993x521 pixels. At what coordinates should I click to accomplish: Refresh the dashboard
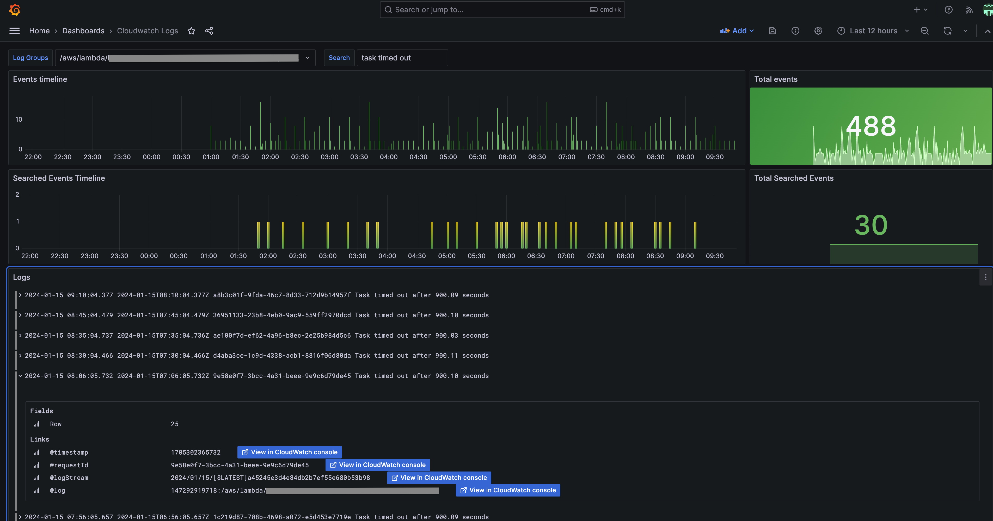(947, 31)
